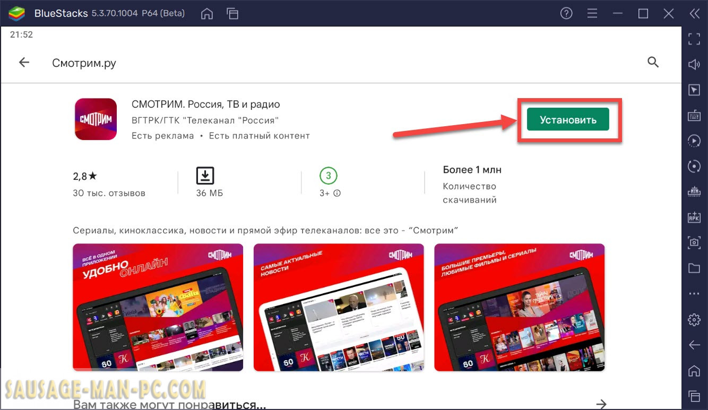Open keyboard game controls in the sidebar
Screen dimensions: 708x410
tap(694, 115)
